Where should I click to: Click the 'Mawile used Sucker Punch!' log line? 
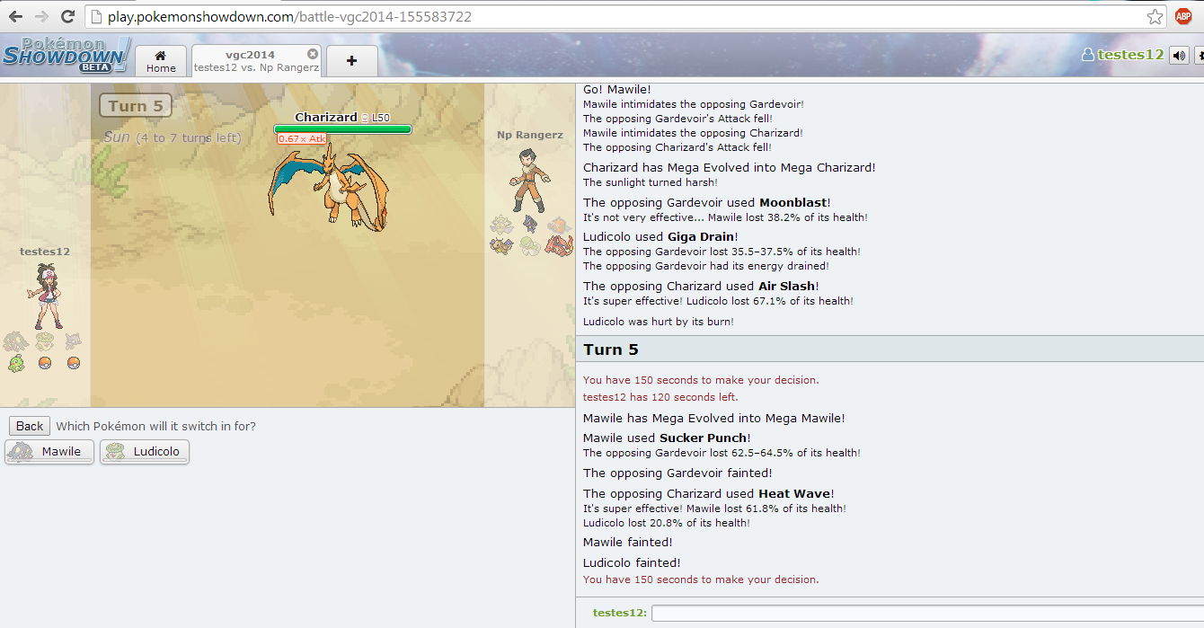(x=667, y=438)
